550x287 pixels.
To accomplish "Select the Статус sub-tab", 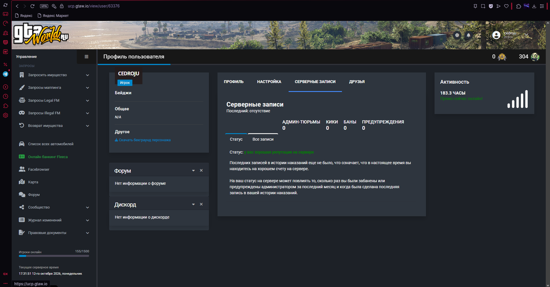I will tap(236, 139).
